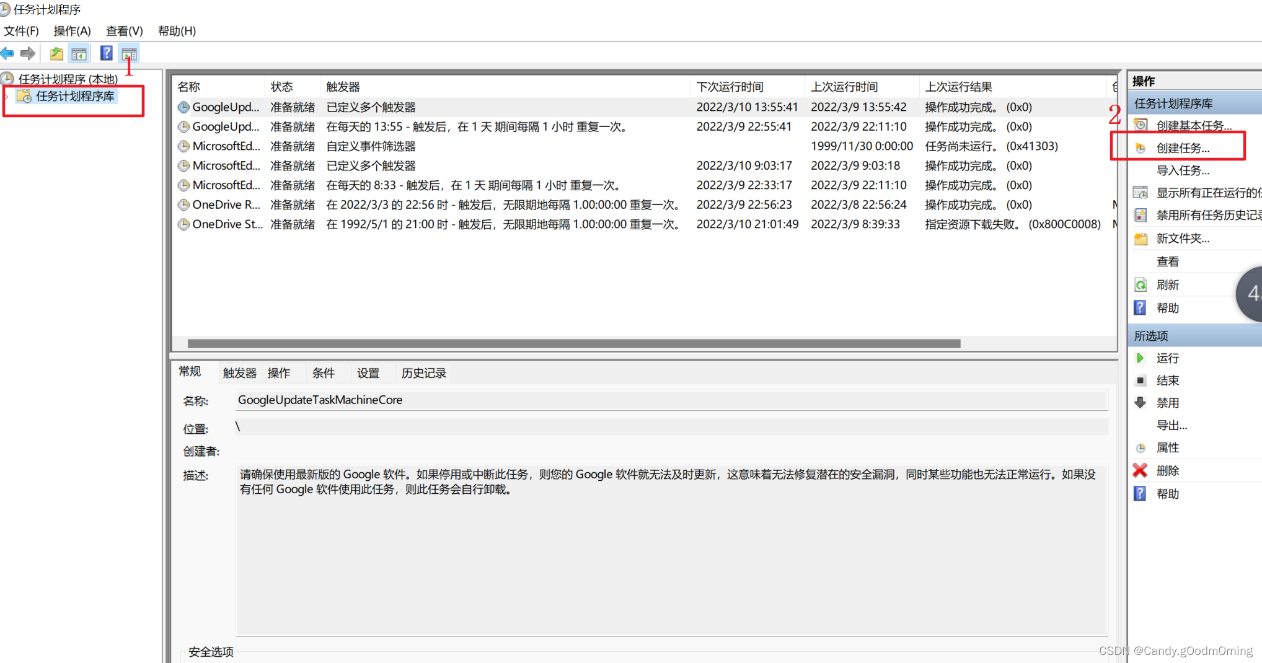Expand the 任务计划程序库 tree arrow
Viewport: 1262px width, 663px height.
click(x=7, y=96)
